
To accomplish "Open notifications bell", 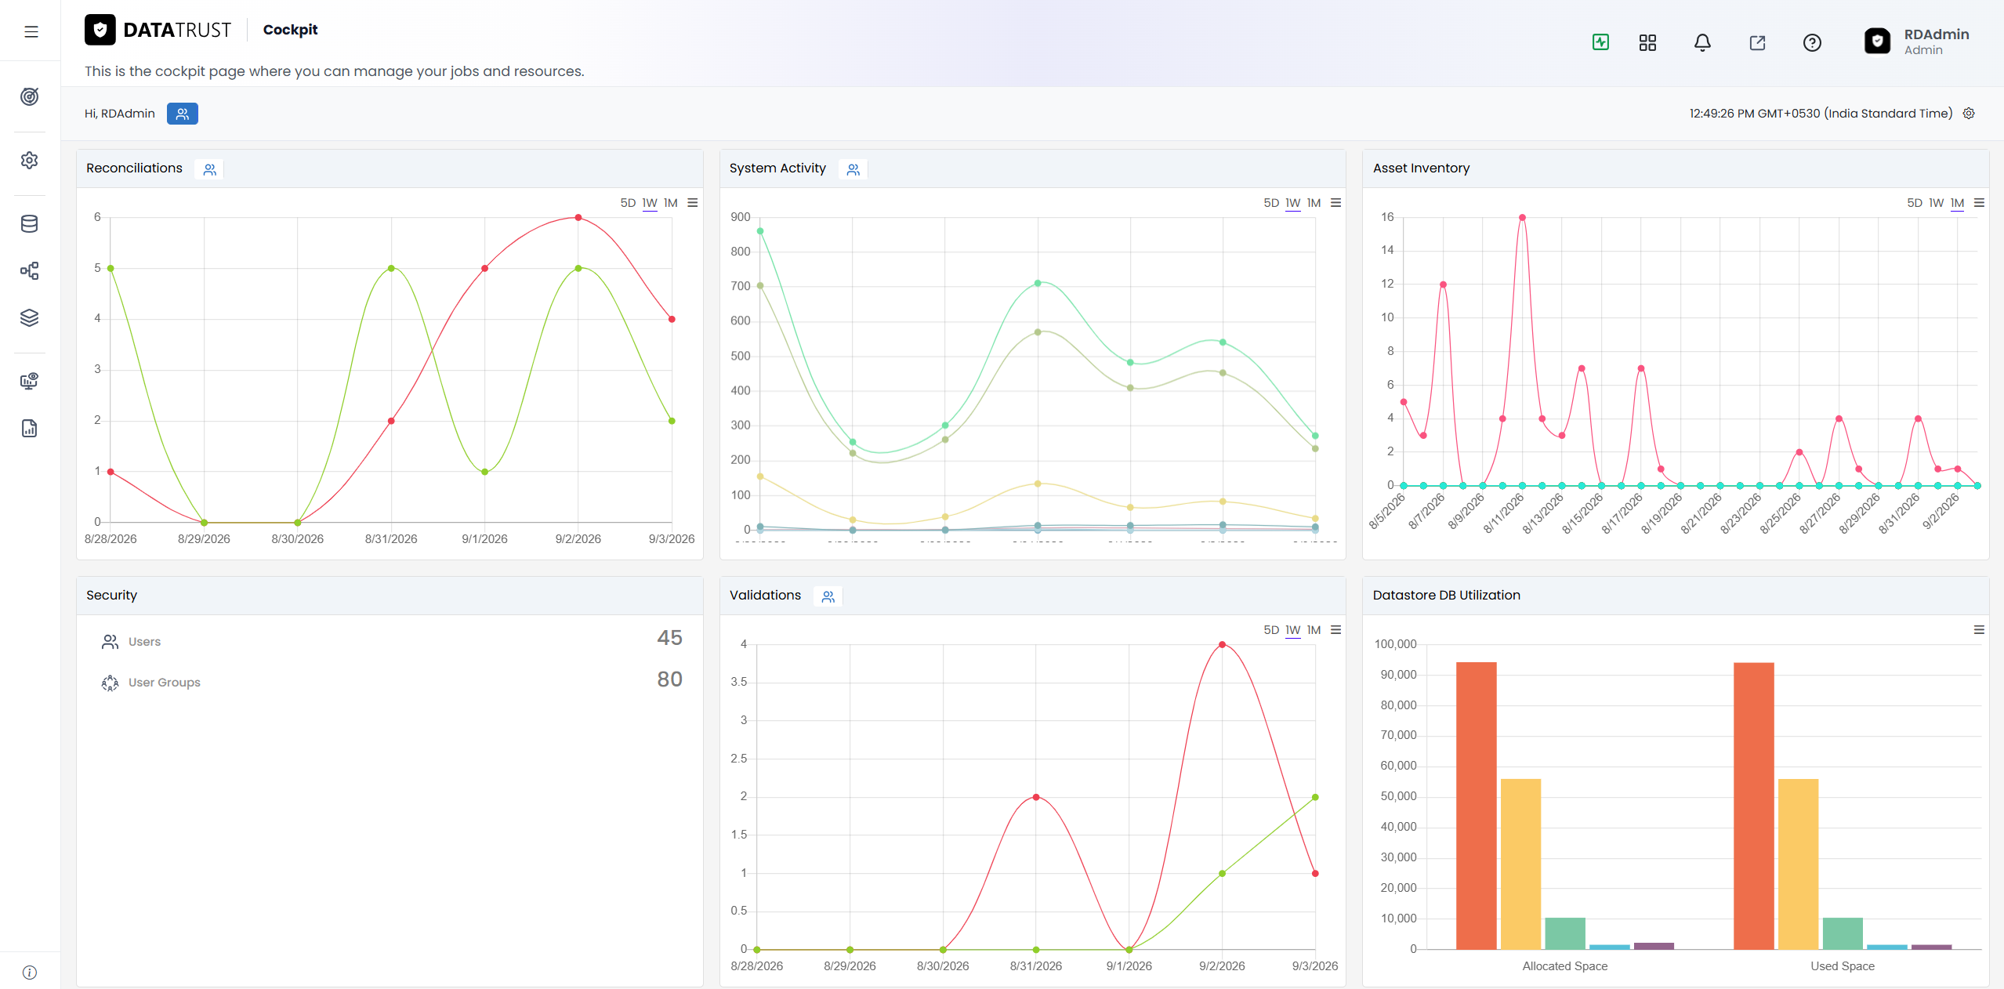I will click(x=1702, y=42).
